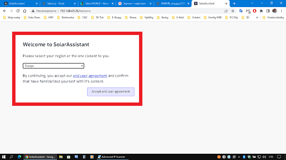Open the CNC bookmark folder
This screenshot has width=286, height=160.
(82, 17)
